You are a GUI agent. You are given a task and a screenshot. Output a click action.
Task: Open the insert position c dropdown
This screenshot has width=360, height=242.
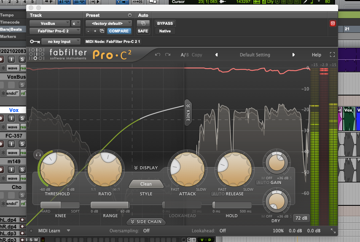[x=75, y=24]
